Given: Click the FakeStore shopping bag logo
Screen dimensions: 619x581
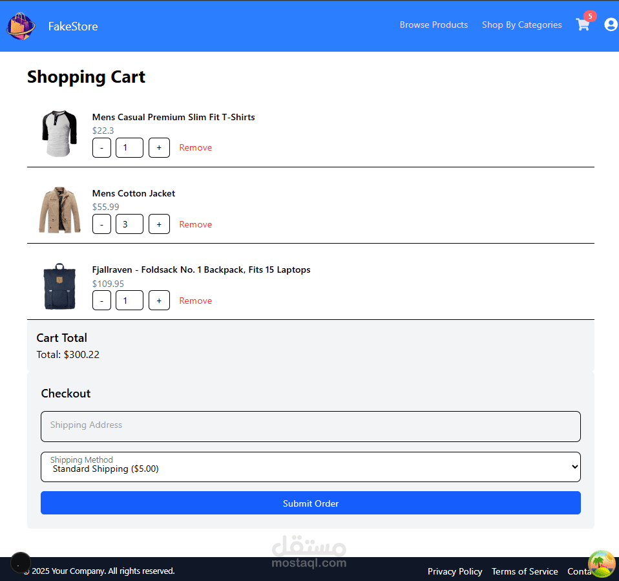Looking at the screenshot, I should pos(21,26).
